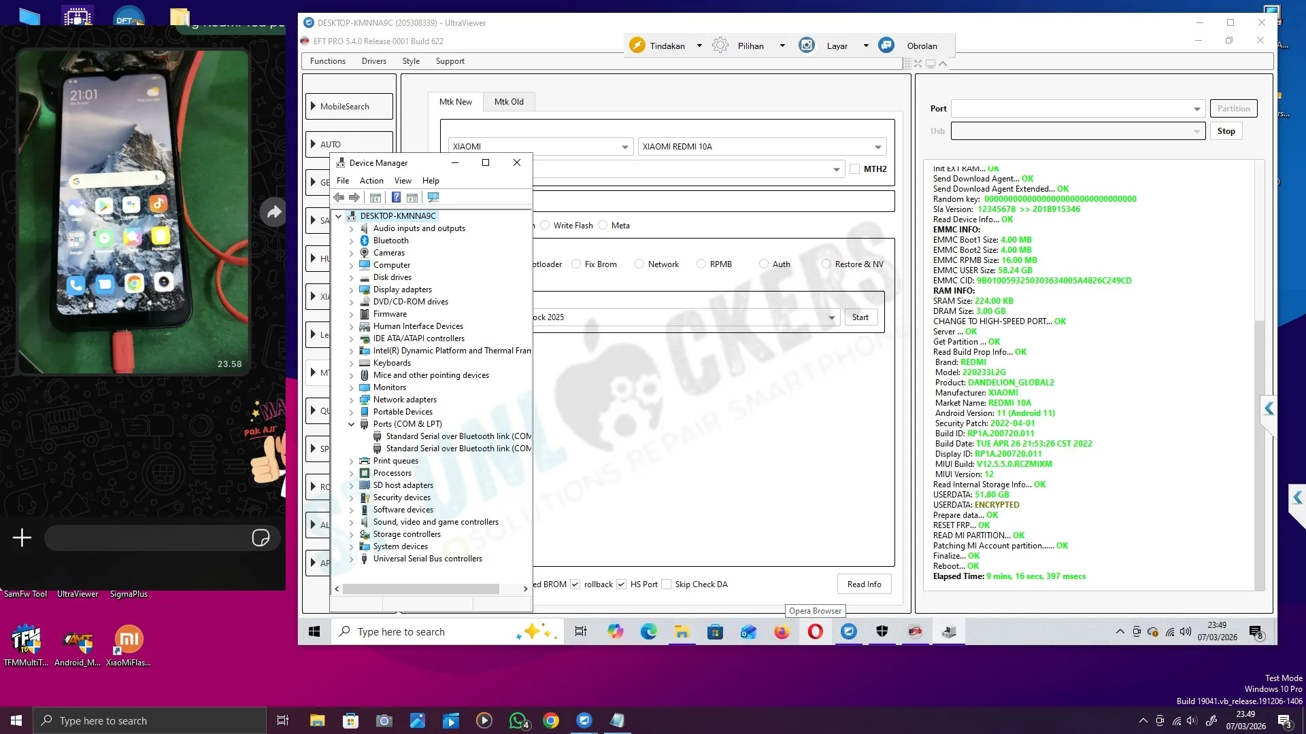Open the Pilihan gear icon
The image size is (1306, 734).
click(x=720, y=46)
